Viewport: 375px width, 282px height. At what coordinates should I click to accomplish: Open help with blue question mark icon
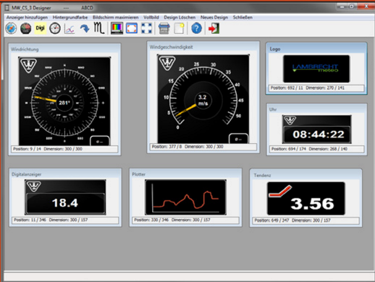click(196, 28)
